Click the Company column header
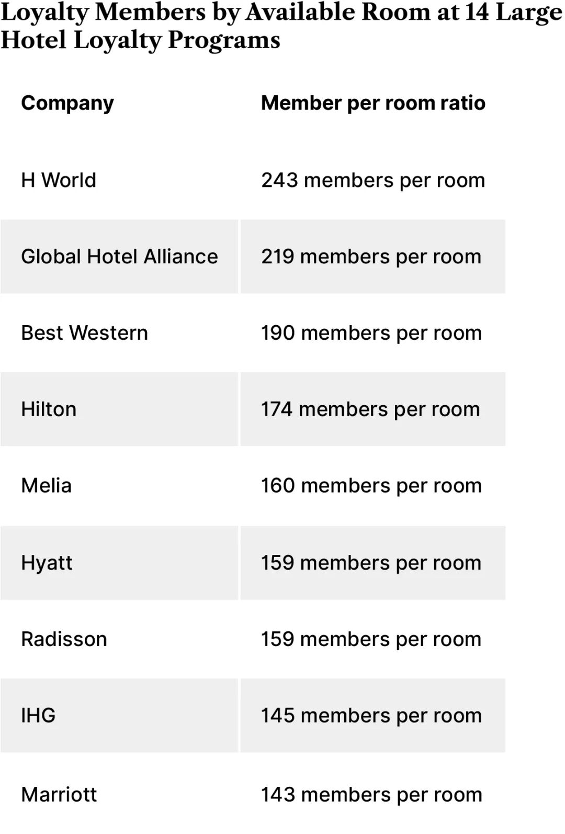The width and height of the screenshot is (565, 834). coord(67,103)
